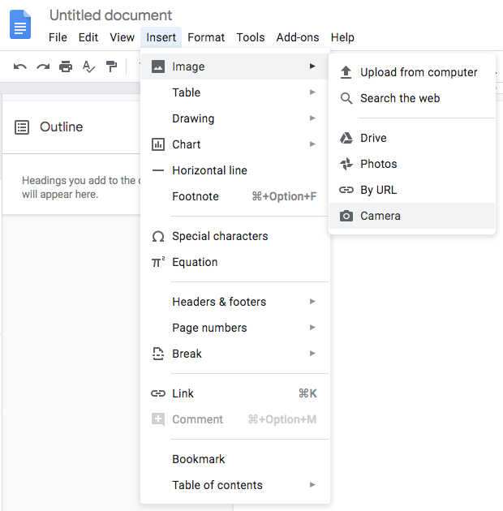Click the Outline panel list icon
503x511 pixels.
click(x=22, y=127)
